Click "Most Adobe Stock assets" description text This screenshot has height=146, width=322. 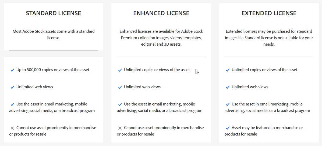click(54, 35)
